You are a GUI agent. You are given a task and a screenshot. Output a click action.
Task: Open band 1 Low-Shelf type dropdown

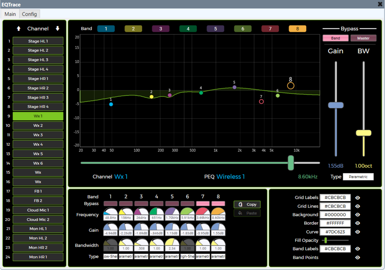point(110,256)
